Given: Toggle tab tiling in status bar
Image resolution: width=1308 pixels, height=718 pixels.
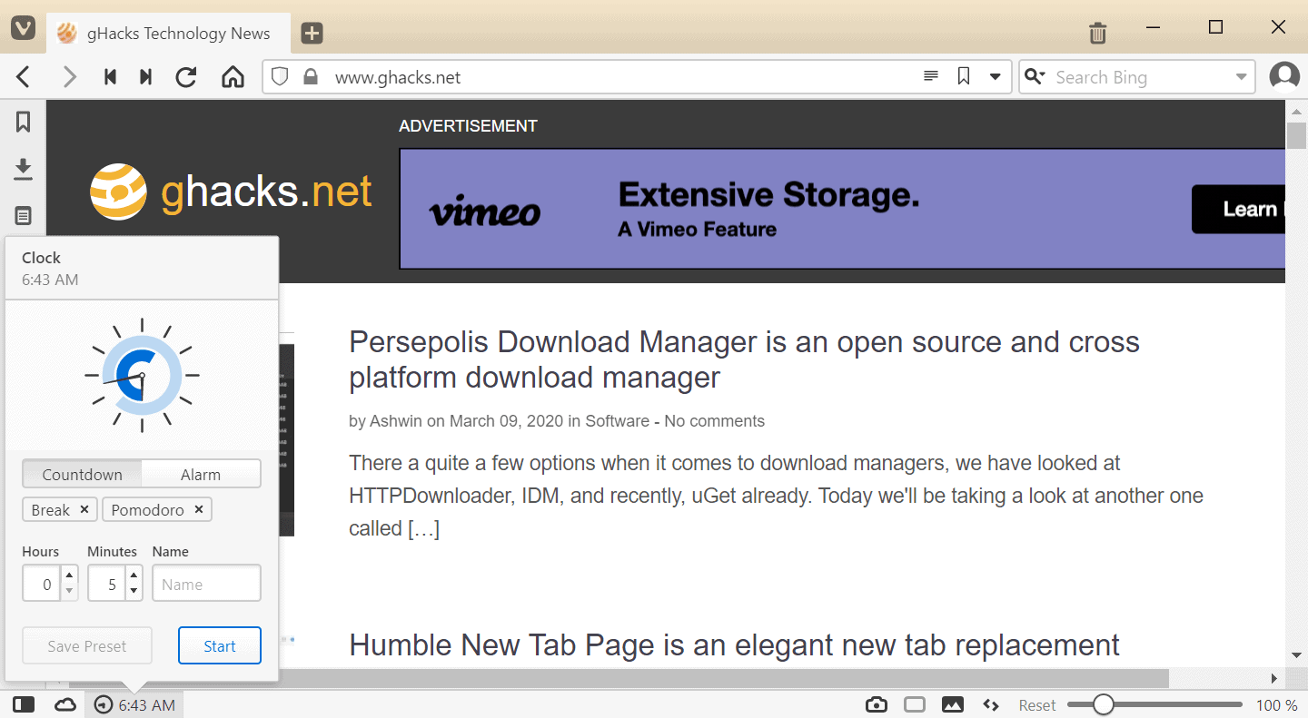Looking at the screenshot, I should pyautogui.click(x=915, y=704).
